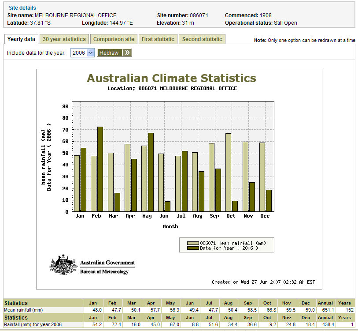Select the annual mean value 651.1
Image resolution: width=358 pixels, height=331 pixels.
[x=328, y=310]
